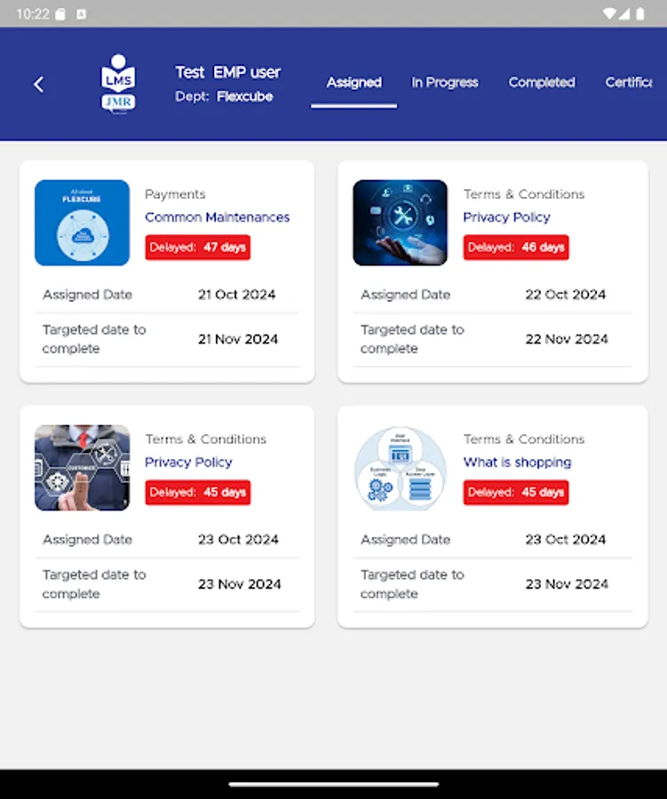This screenshot has width=667, height=799.
Task: Select the Assigned tab
Action: (x=353, y=83)
